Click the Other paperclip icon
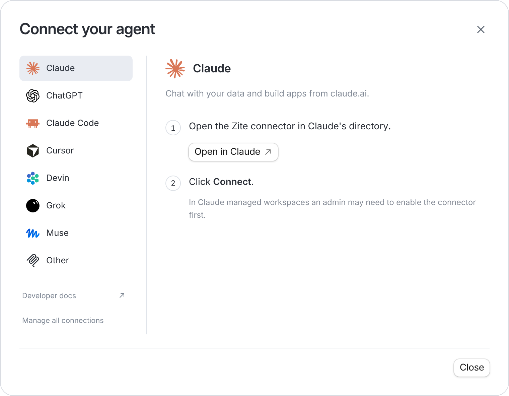Screen dimensions: 509x396 [33, 261]
